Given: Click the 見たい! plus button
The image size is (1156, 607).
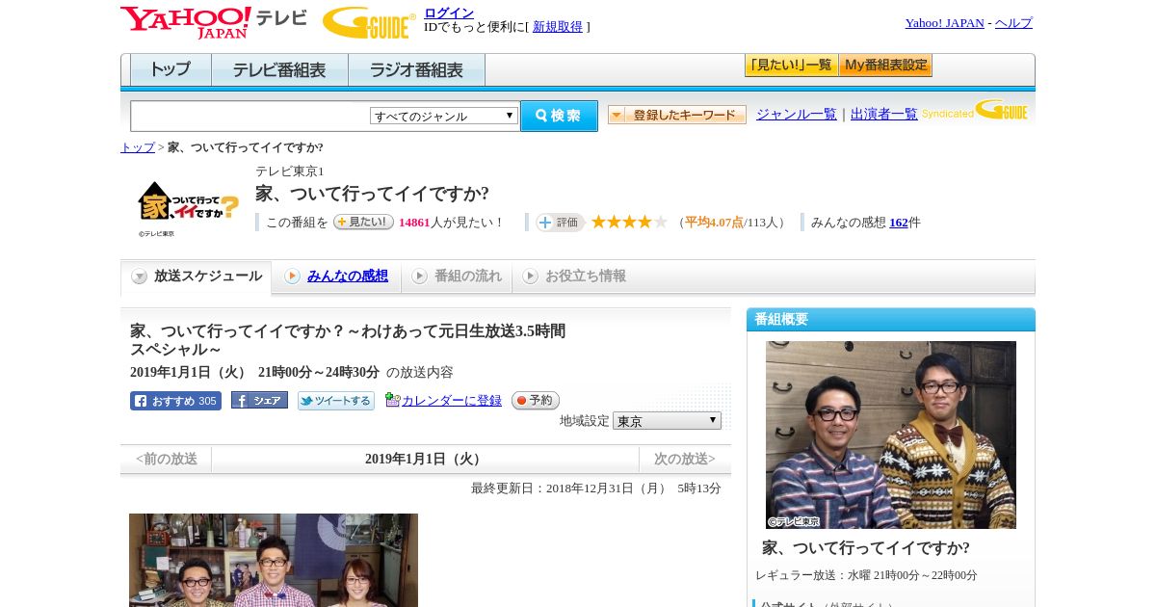Looking at the screenshot, I should (x=363, y=222).
